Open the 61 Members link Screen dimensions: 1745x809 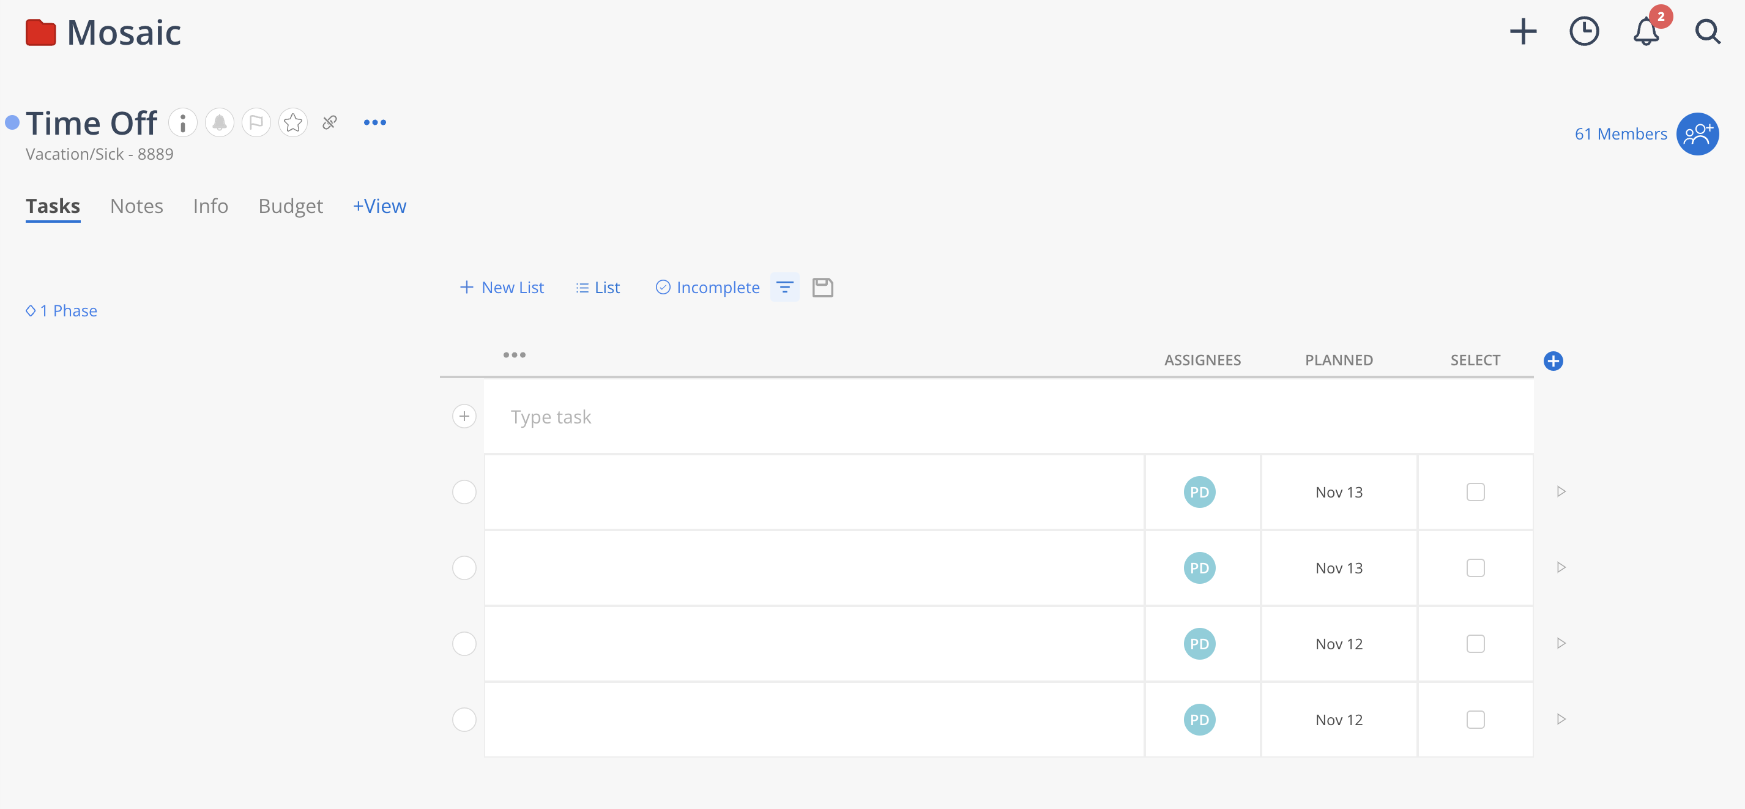coord(1620,133)
